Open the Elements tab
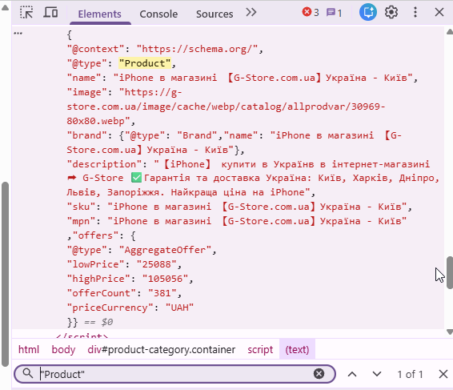Image resolution: width=453 pixels, height=390 pixels. [x=100, y=14]
